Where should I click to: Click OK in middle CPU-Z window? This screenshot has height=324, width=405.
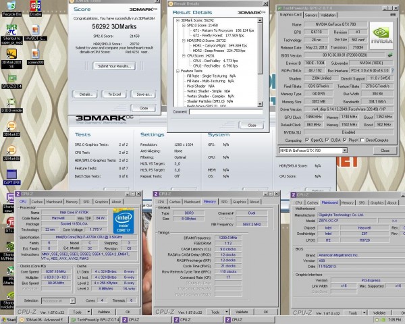coord(266,312)
